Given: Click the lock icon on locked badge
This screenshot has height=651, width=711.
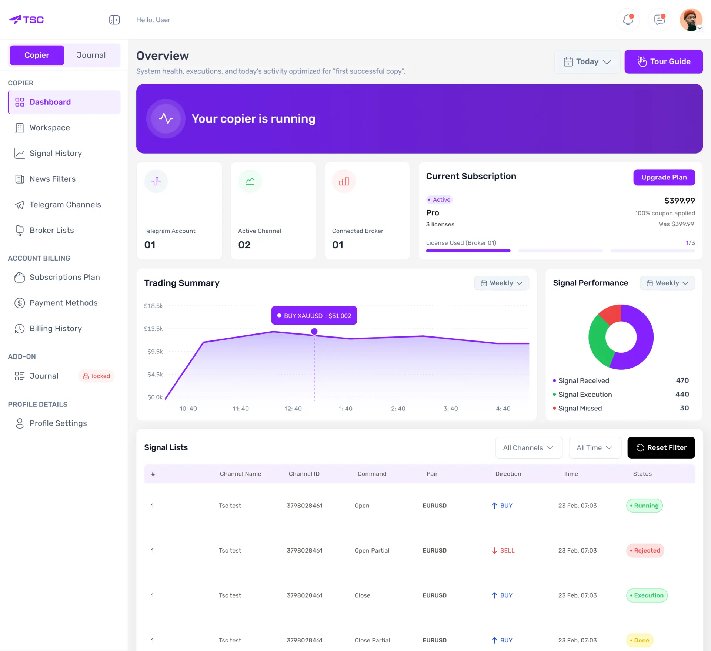Looking at the screenshot, I should pyautogui.click(x=86, y=376).
